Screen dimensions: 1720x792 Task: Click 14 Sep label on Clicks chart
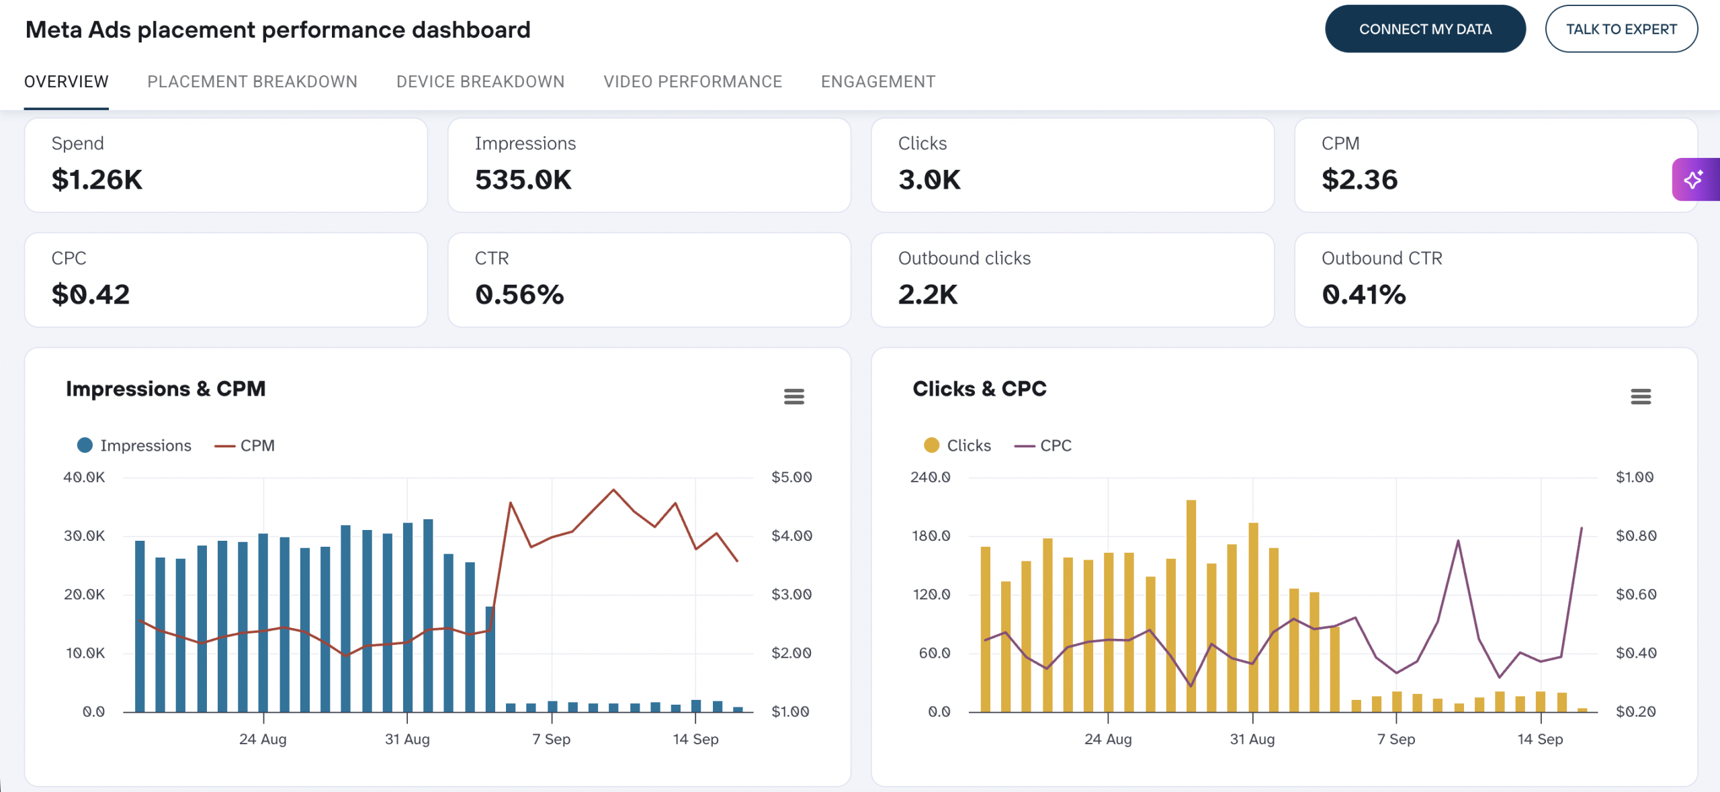pyautogui.click(x=1540, y=739)
